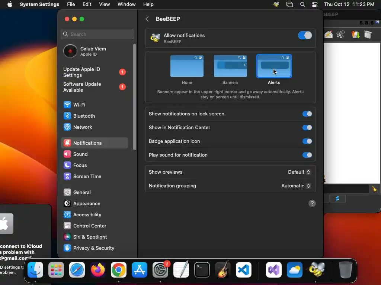Open Software Update Available
Viewport: 381px width, 285px height.
pos(94,87)
